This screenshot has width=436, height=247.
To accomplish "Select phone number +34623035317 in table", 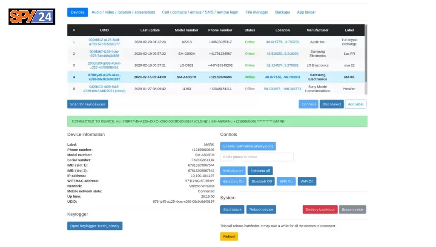I will coord(220,42).
